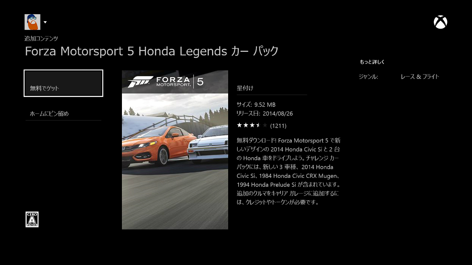Open the (1211) ratings count
The width and height of the screenshot is (472, 265).
(278, 126)
